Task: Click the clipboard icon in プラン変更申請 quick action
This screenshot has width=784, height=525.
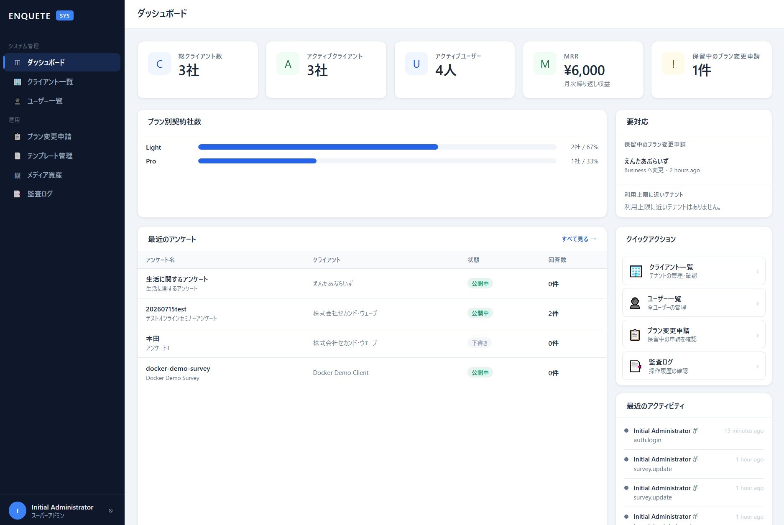Action: pos(635,335)
